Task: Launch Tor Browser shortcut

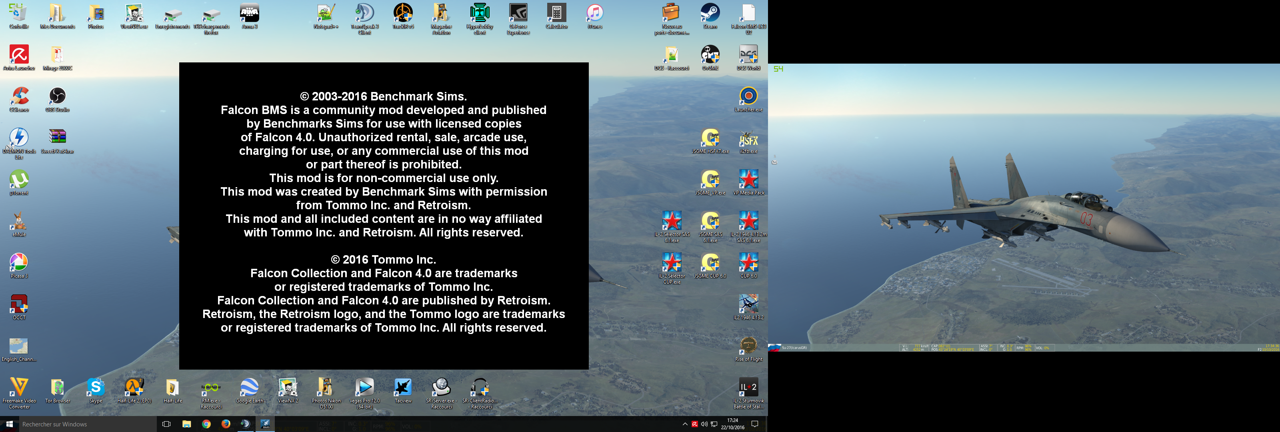Action: click(x=57, y=391)
